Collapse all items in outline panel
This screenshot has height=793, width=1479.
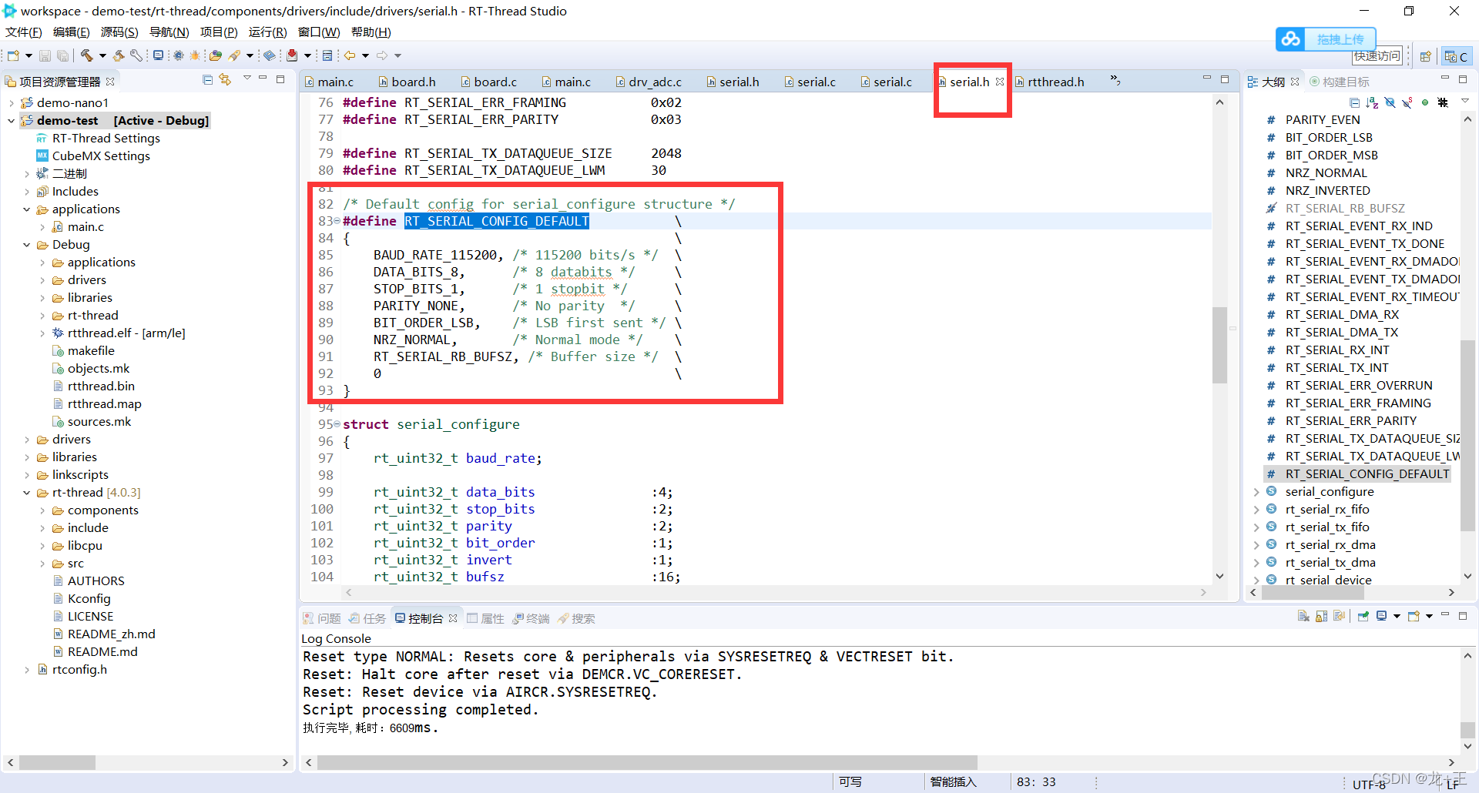click(1355, 102)
